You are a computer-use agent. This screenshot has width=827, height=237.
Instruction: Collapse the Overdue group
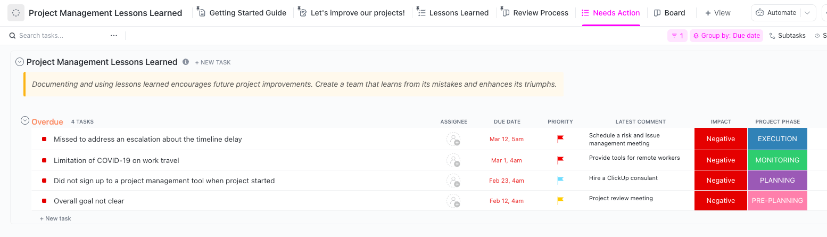click(x=24, y=121)
